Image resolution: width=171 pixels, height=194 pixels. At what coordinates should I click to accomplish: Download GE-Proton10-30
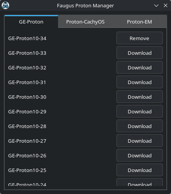point(140,97)
